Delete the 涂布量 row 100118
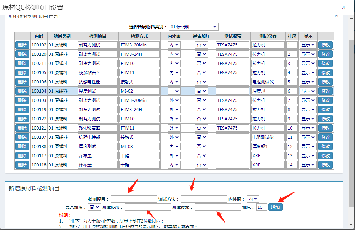 point(22,165)
